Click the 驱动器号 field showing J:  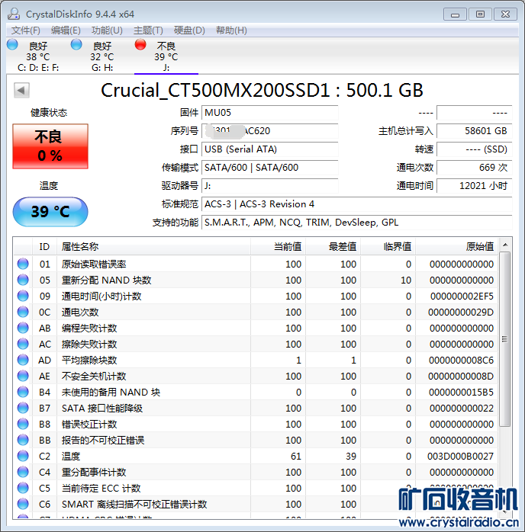(x=270, y=186)
